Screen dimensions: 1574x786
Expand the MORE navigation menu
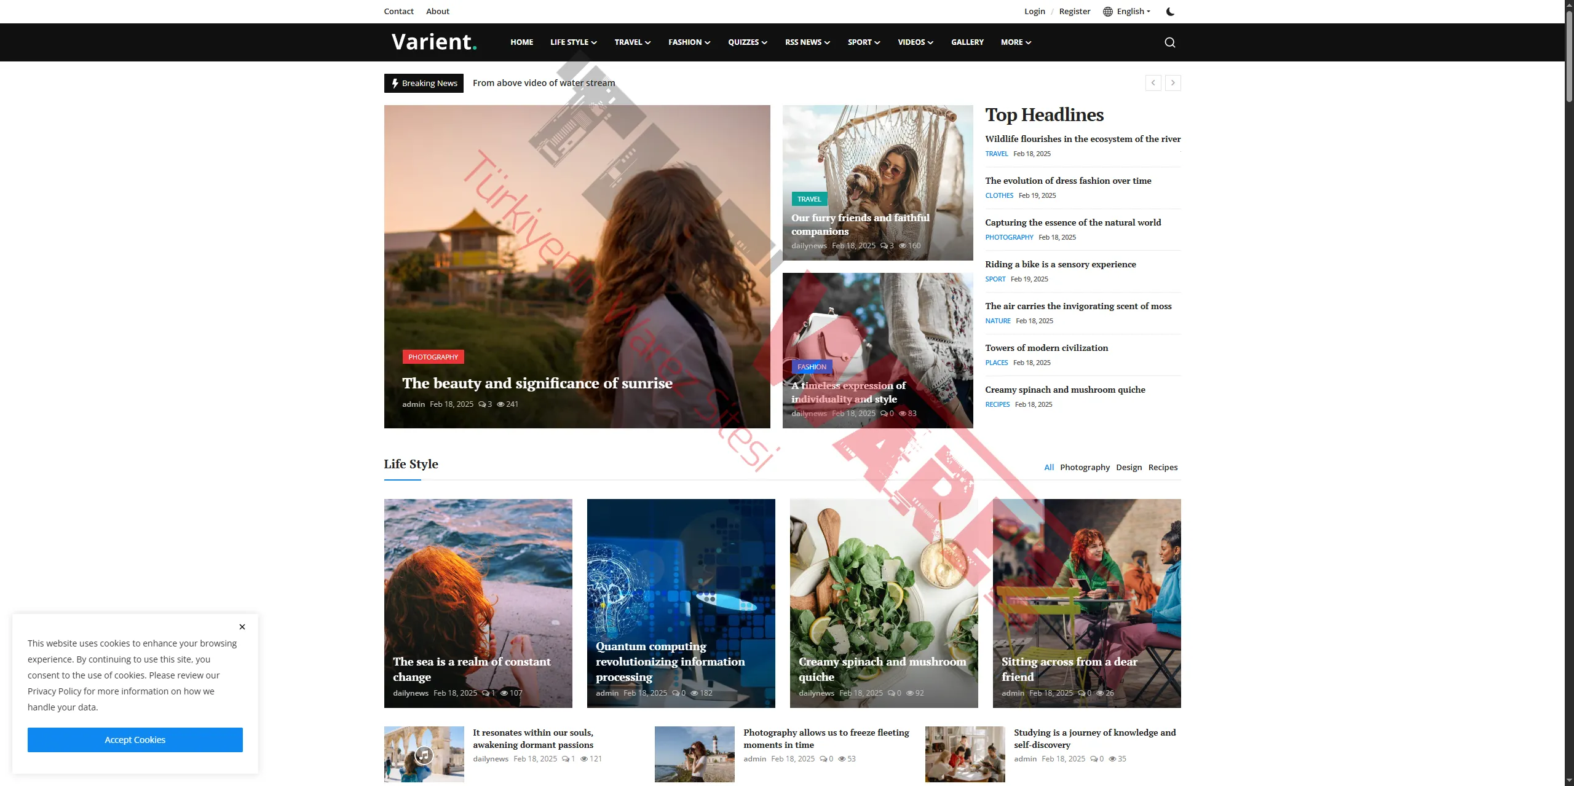tap(1015, 42)
